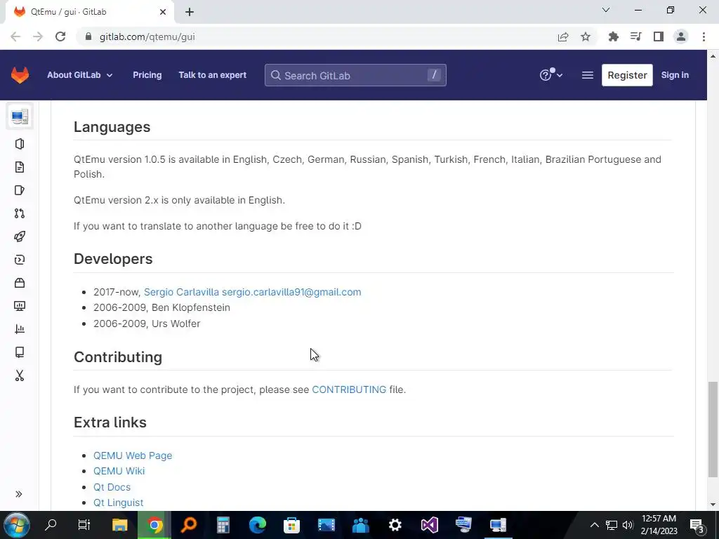Open the QEMU Wiki link
Viewport: 719px width, 539px height.
point(119,471)
